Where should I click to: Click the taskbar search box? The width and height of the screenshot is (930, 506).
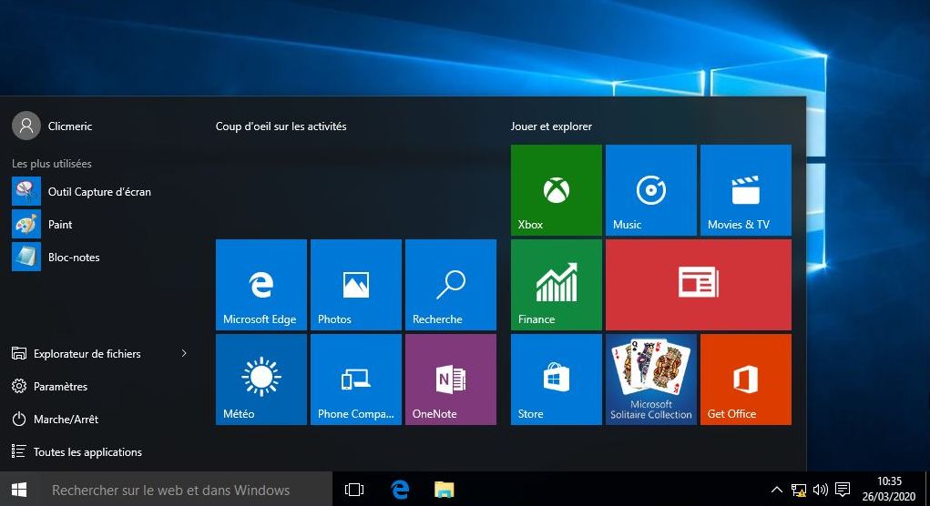tap(185, 490)
